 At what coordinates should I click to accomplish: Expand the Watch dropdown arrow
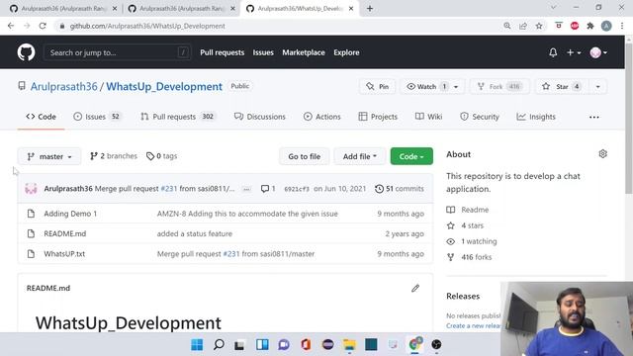pos(456,87)
